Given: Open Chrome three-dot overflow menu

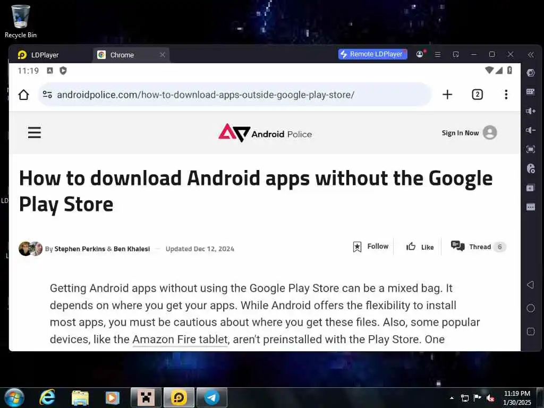Looking at the screenshot, I should [506, 95].
